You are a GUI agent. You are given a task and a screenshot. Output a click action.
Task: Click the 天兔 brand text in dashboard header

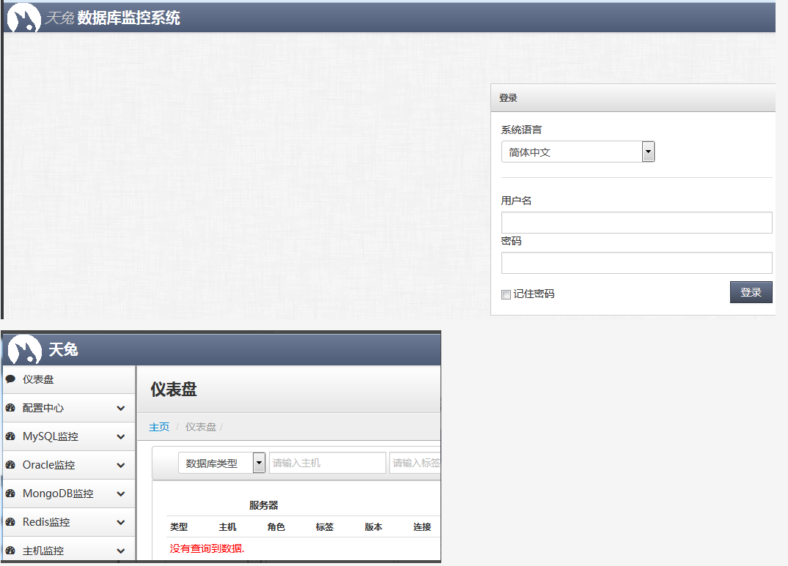63,349
